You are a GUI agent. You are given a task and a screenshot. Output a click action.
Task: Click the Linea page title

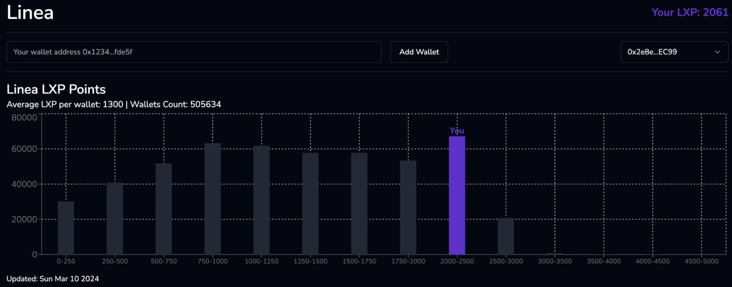pos(30,12)
